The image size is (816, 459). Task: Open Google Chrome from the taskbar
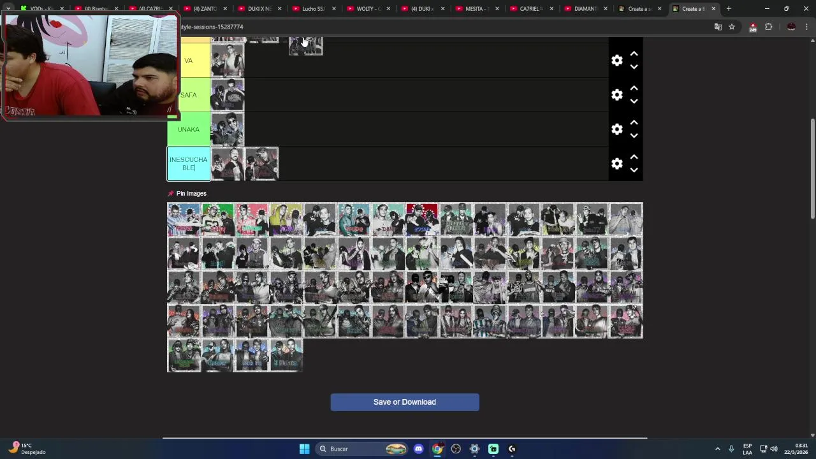tap(437, 449)
